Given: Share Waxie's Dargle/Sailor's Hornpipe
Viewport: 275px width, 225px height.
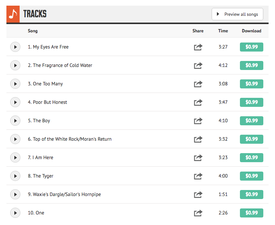Looking at the screenshot, I should click(x=198, y=195).
